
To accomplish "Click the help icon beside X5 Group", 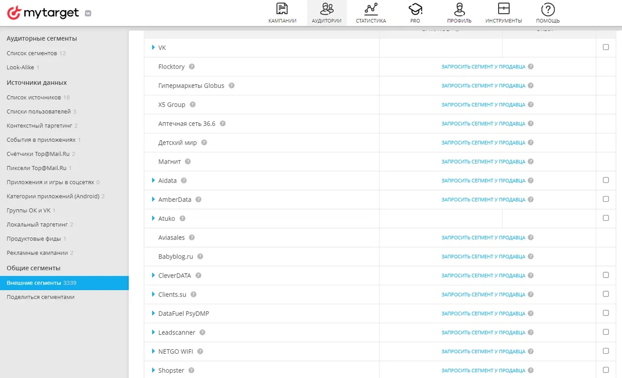I will [192, 105].
